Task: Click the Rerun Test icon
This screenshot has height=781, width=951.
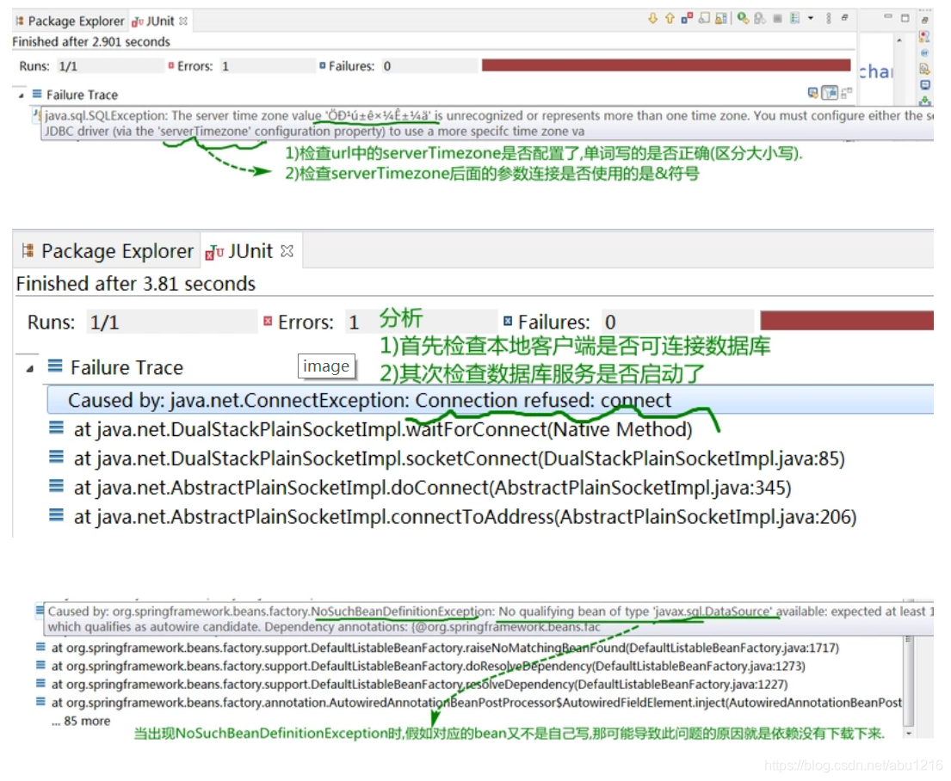Action: (x=743, y=18)
